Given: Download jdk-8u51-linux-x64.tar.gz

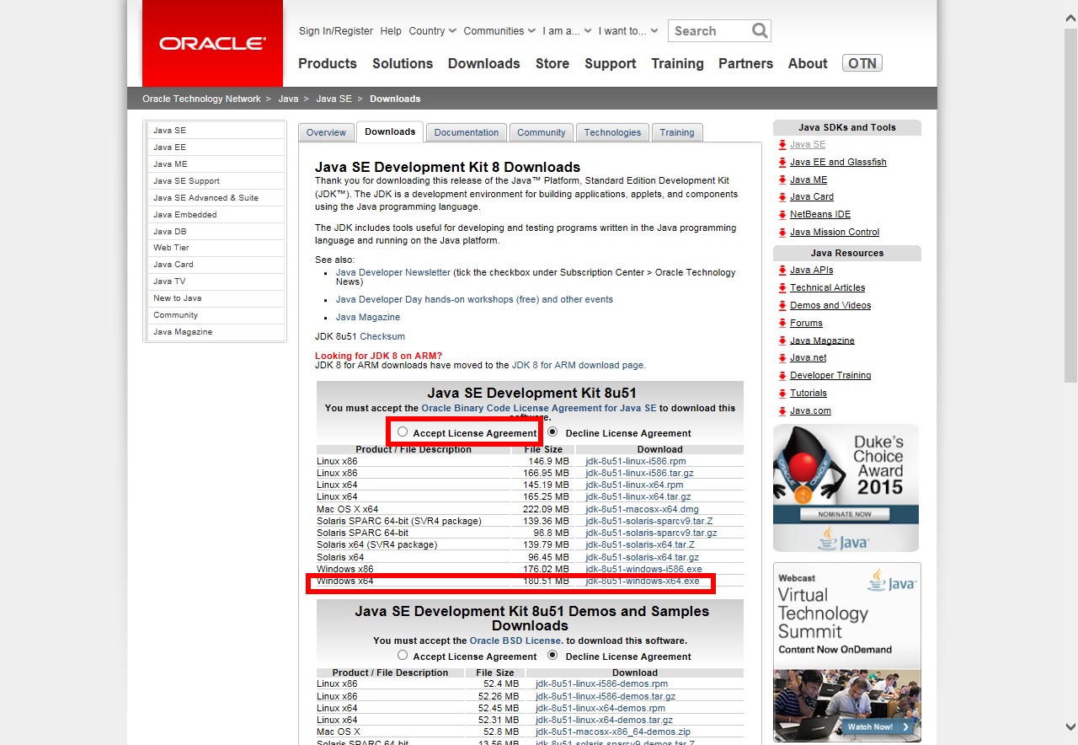Looking at the screenshot, I should click(x=638, y=497).
